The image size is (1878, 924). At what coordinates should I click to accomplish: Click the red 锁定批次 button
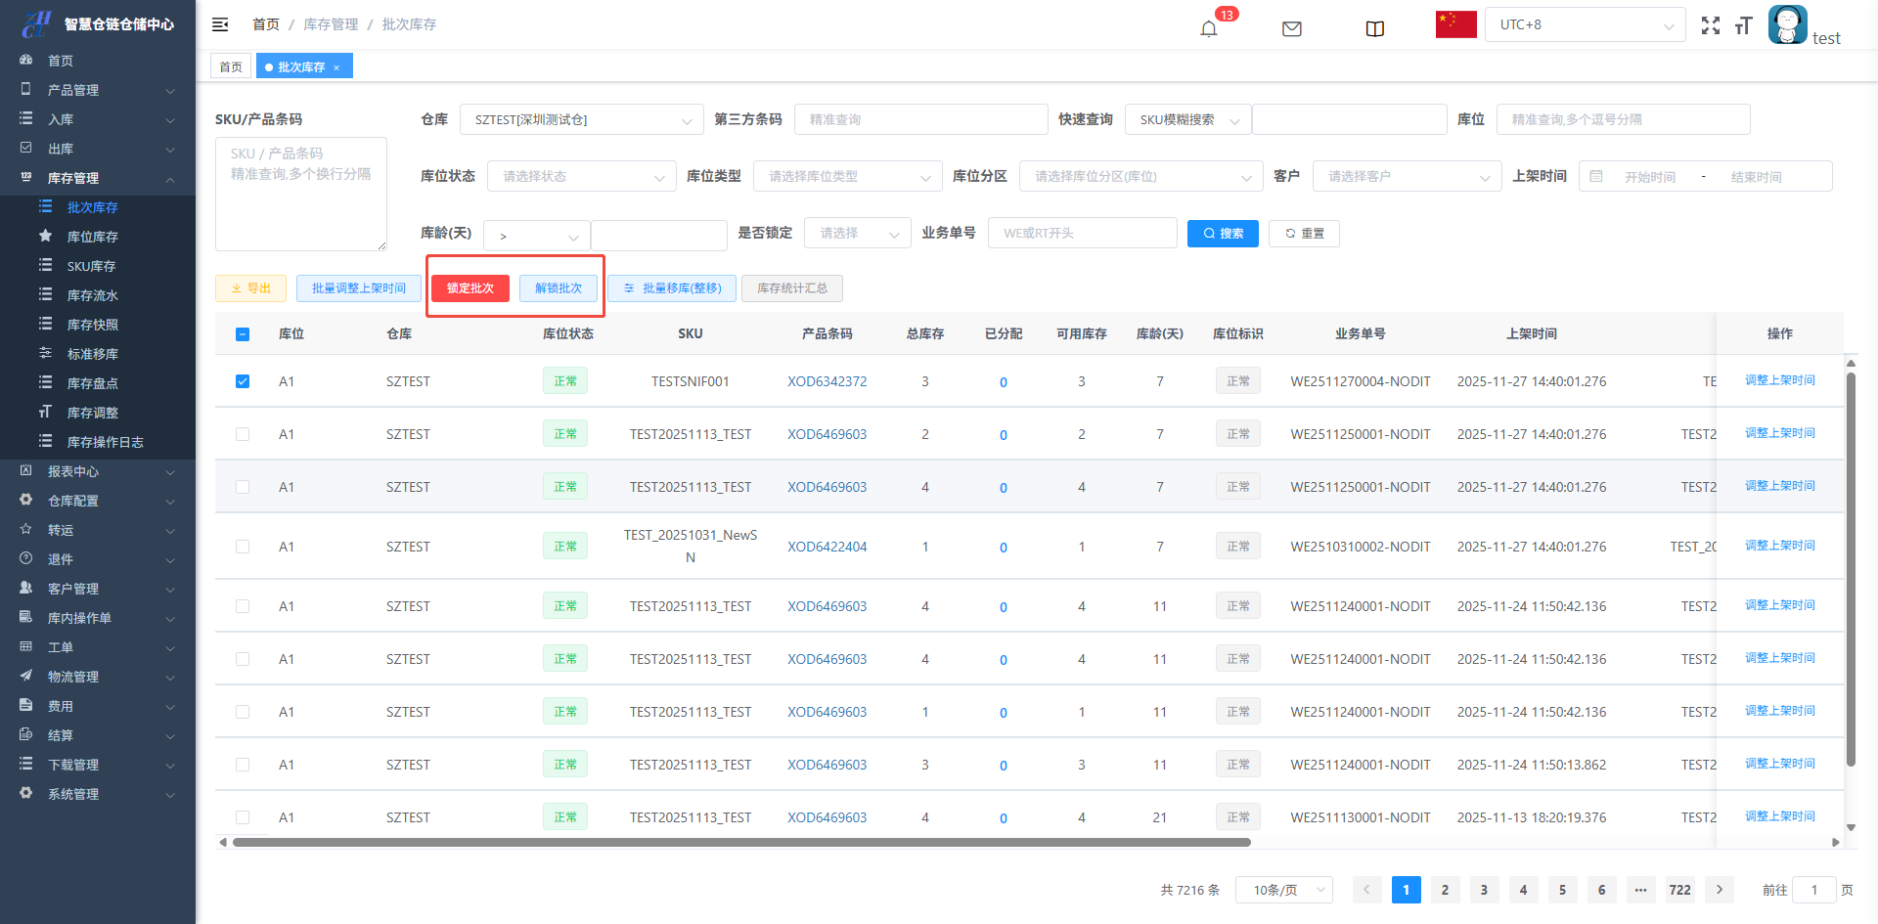coord(469,288)
